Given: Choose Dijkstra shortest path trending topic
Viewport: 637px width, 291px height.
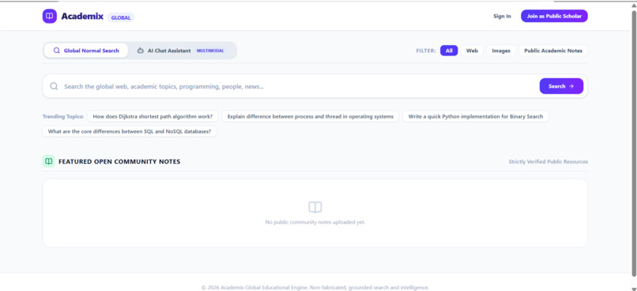Looking at the screenshot, I should pyautogui.click(x=153, y=116).
